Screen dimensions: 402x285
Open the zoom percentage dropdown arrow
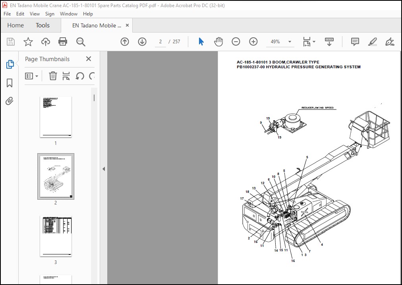[x=290, y=42]
